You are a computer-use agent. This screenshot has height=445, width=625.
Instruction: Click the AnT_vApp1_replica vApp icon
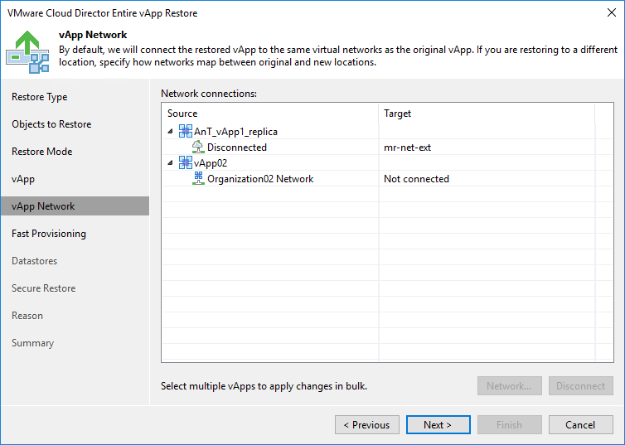[x=185, y=131]
